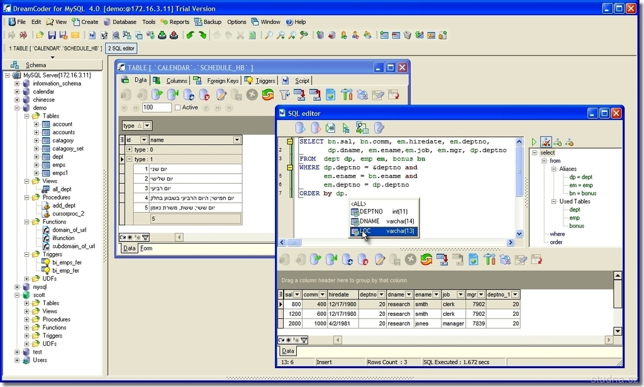Click the hammer tools icon in table toolbar
The image size is (644, 387).
[347, 94]
